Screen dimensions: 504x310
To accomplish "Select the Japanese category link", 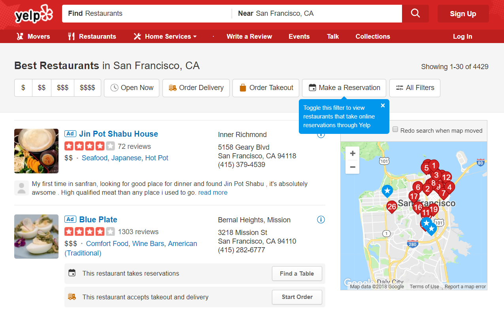I will point(126,158).
